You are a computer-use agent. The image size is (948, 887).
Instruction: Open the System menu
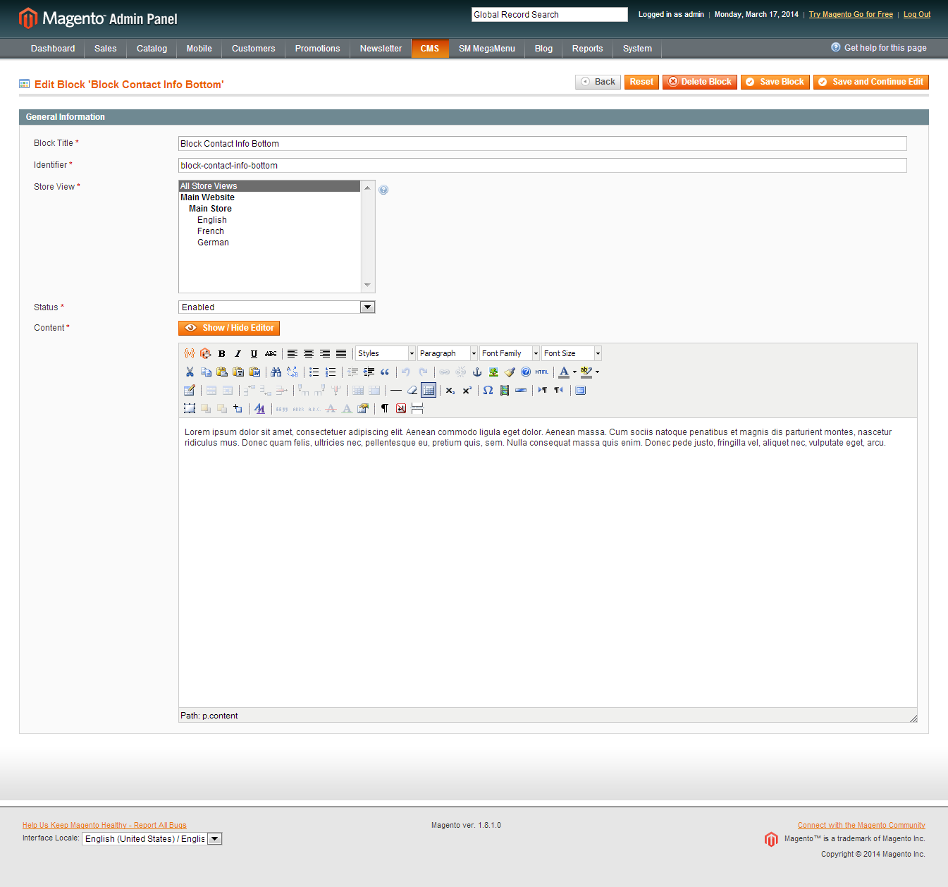637,49
